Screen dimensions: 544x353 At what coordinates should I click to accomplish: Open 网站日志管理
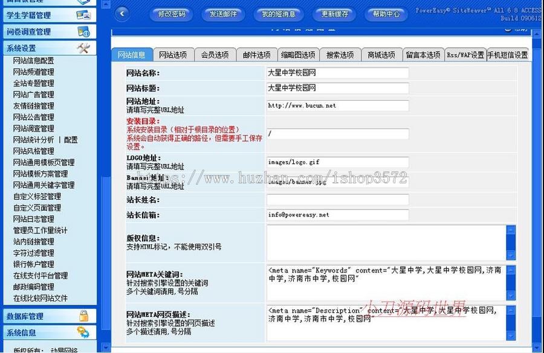click(x=33, y=219)
